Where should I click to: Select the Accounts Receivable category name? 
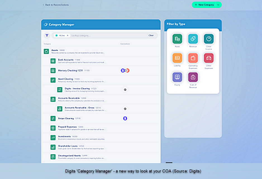click(x=69, y=98)
